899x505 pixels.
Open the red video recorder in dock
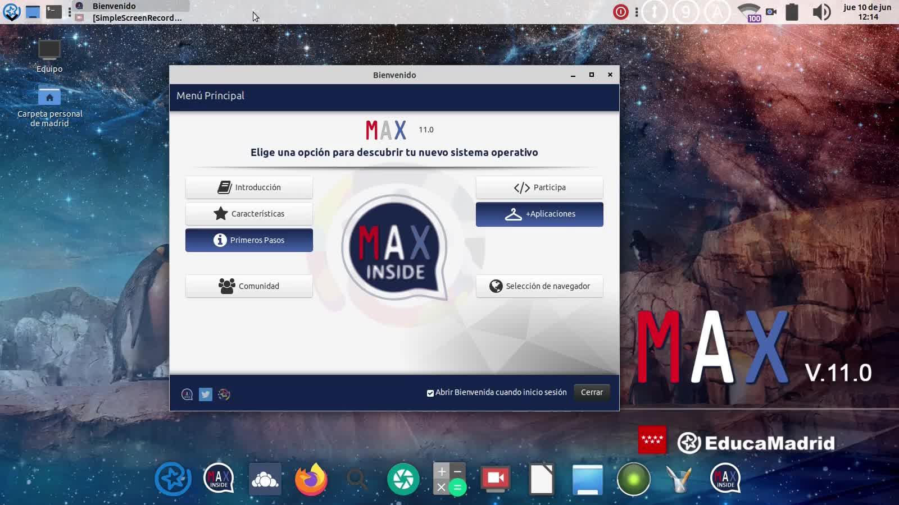(496, 479)
